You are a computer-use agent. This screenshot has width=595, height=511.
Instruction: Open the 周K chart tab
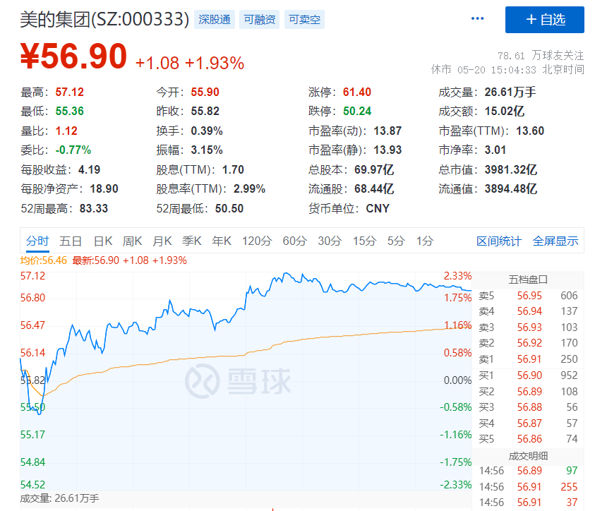[x=132, y=241]
